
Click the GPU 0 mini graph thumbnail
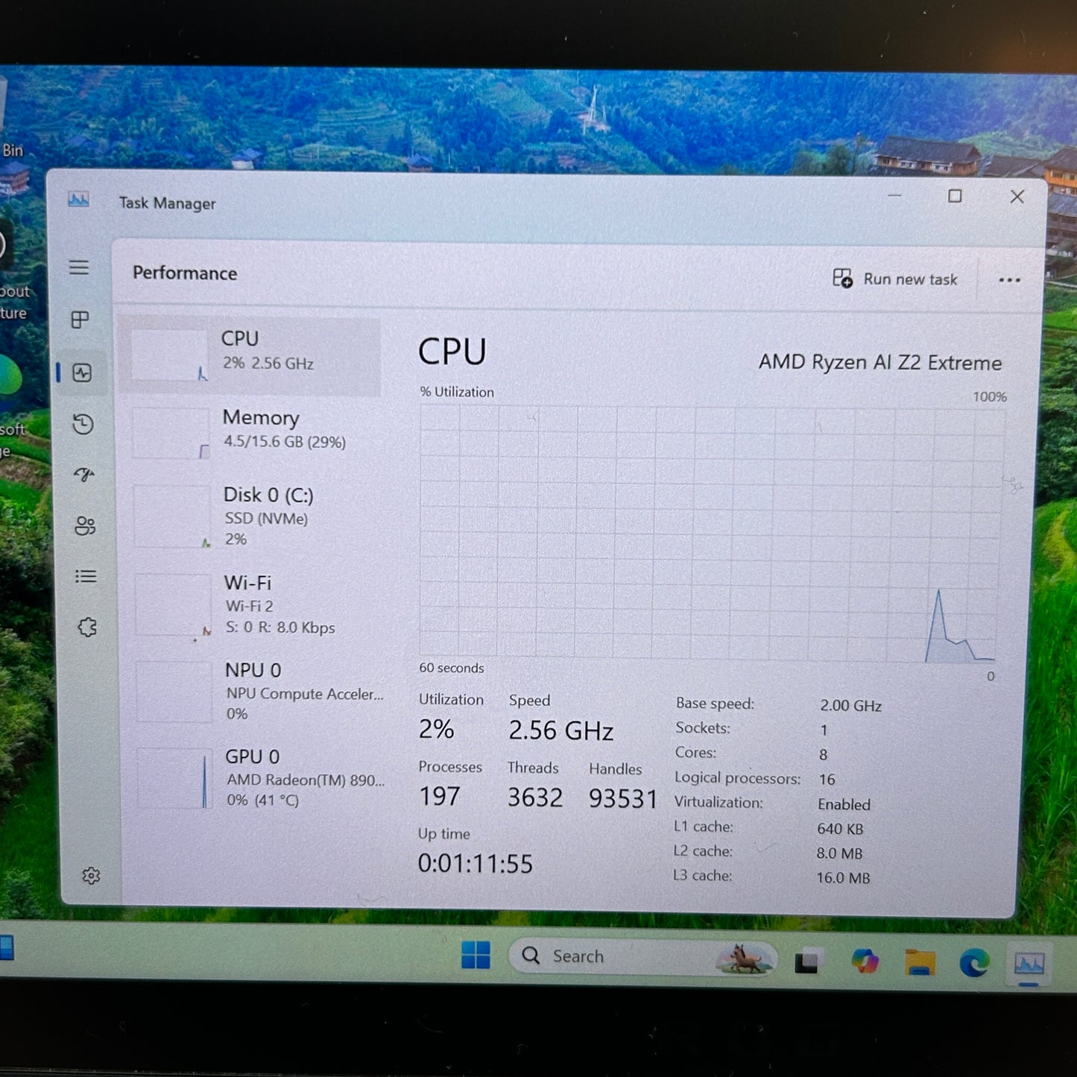pyautogui.click(x=175, y=779)
